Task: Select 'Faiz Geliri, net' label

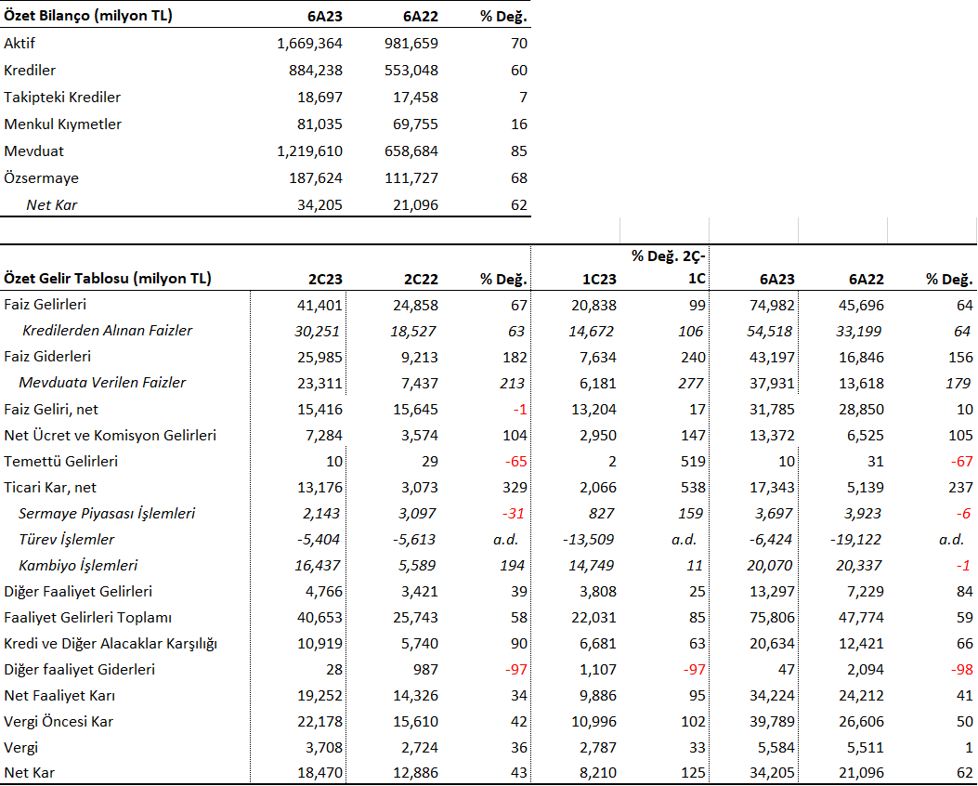Action: (x=51, y=409)
